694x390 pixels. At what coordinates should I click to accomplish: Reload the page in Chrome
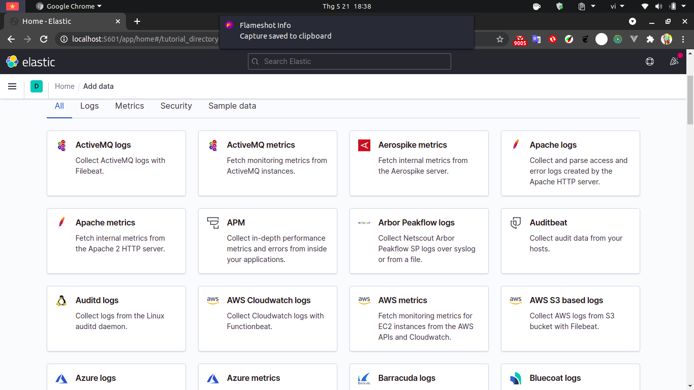[x=44, y=39]
